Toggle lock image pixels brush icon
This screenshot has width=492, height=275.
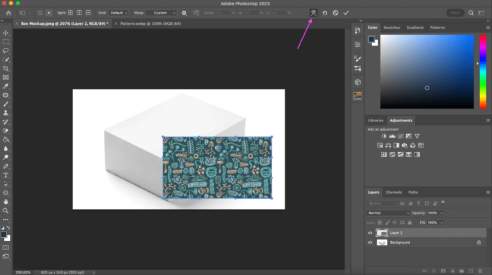point(387,223)
